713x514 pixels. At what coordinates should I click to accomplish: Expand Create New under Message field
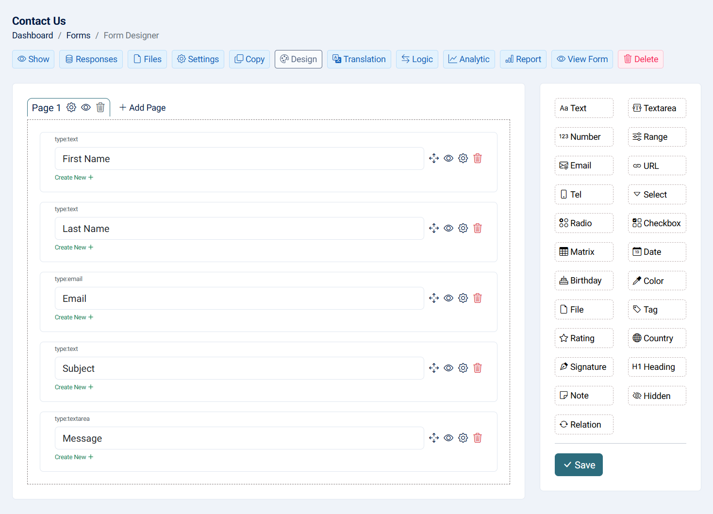[x=74, y=457]
